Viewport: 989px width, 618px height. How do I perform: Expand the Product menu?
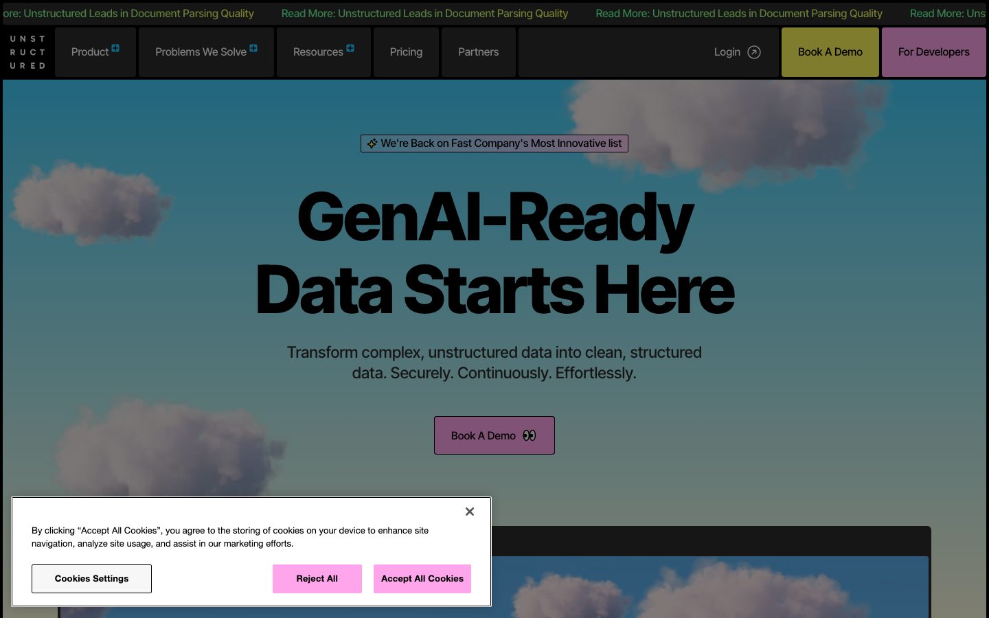pyautogui.click(x=95, y=52)
